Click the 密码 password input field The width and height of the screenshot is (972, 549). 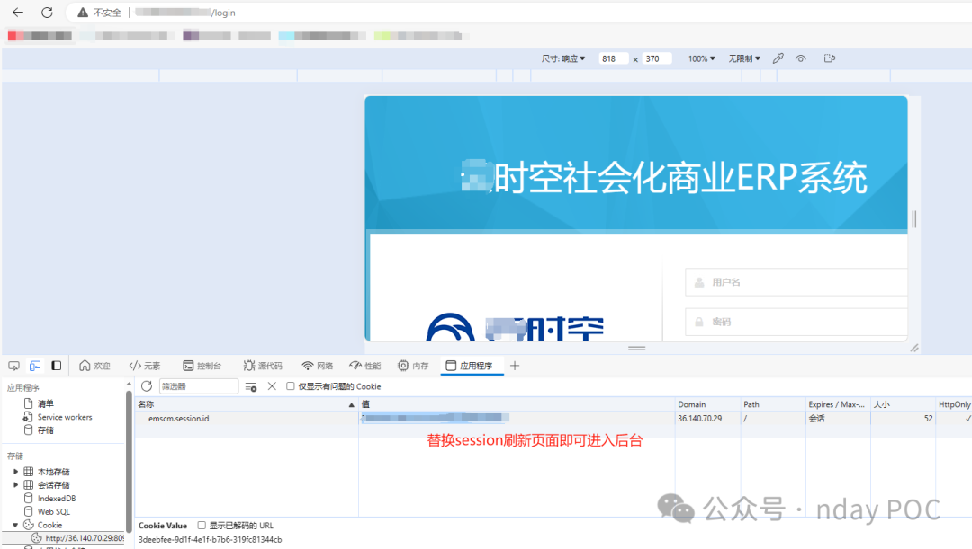tap(796, 322)
